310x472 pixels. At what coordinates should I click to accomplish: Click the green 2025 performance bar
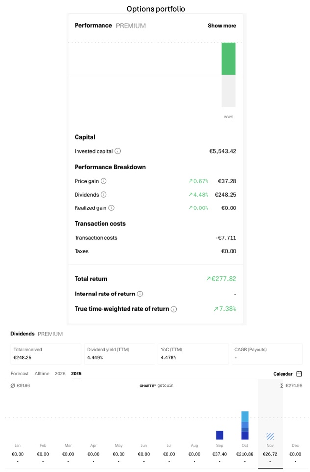click(229, 59)
